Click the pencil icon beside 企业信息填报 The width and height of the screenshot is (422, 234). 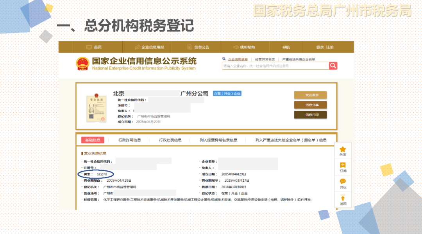click(x=138, y=47)
